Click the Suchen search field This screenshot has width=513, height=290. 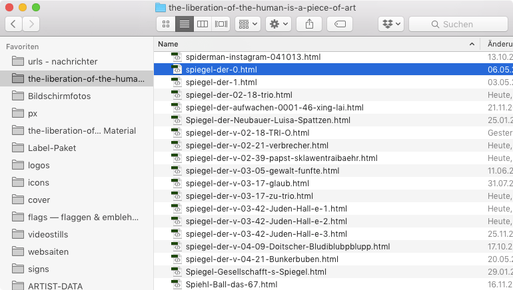point(458,24)
